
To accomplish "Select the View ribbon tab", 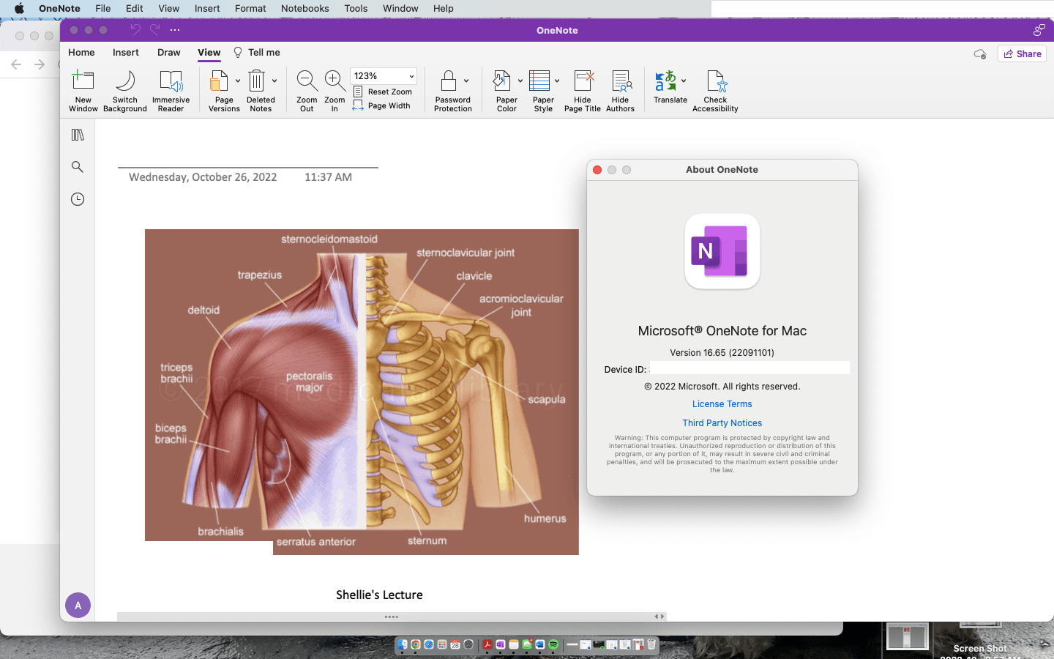I will click(209, 53).
